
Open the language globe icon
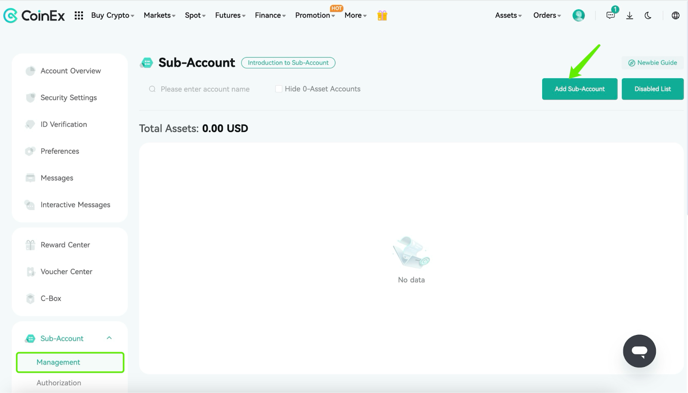click(676, 15)
